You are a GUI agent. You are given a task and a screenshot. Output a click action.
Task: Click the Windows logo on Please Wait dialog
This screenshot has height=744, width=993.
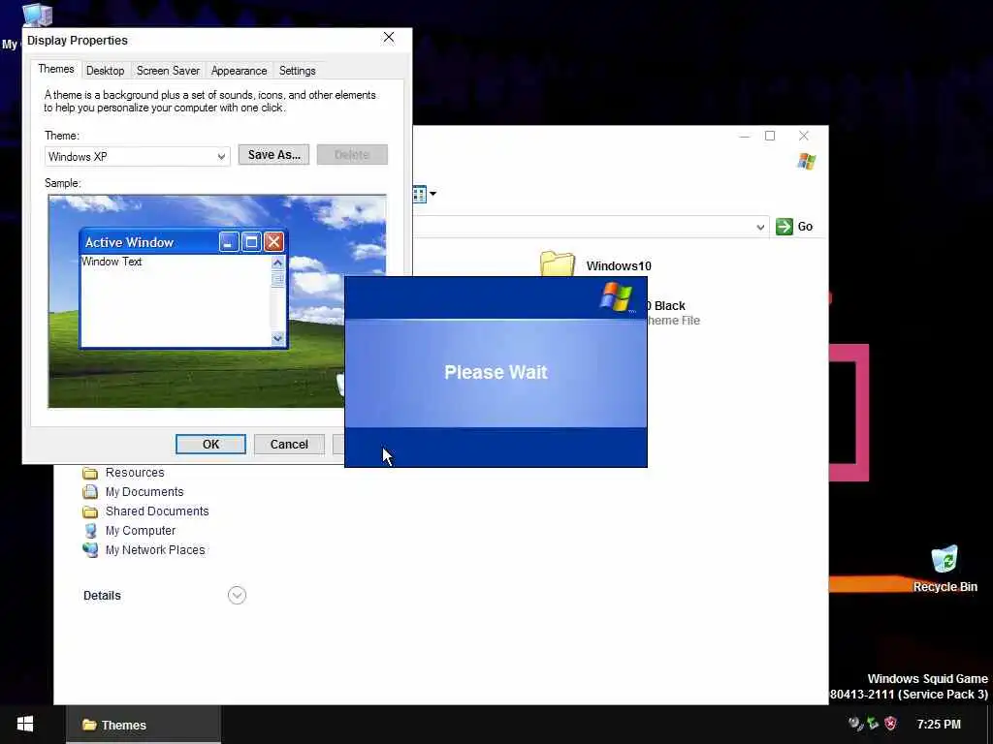616,296
